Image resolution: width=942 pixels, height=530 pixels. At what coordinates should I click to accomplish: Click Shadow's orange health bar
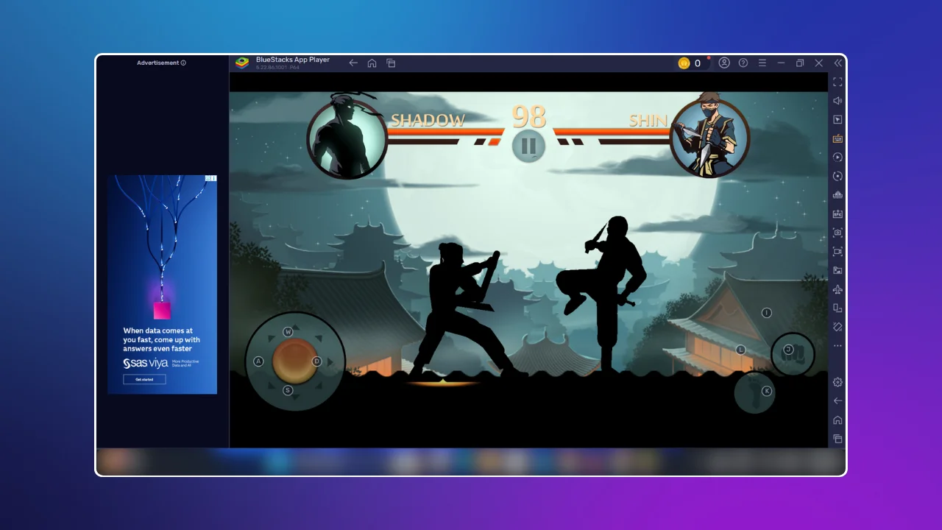click(x=445, y=132)
